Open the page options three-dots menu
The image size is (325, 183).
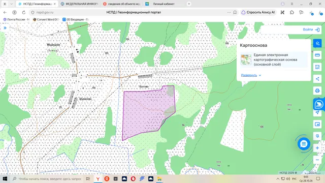(229, 12)
